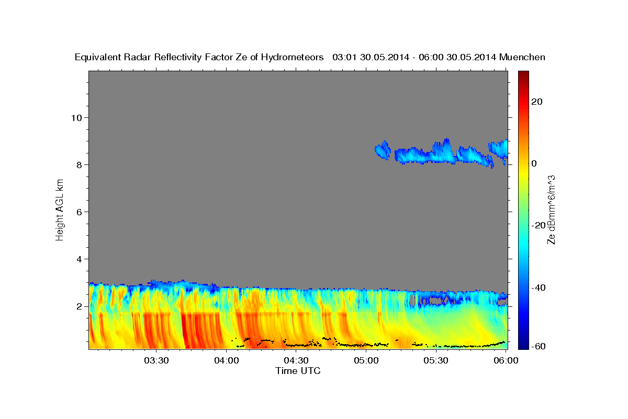Click the 05:30 time tick label
628x419 pixels.
pos(436,360)
